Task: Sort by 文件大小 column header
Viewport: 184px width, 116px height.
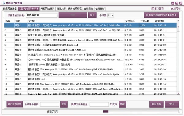Action: click(x=130, y=21)
